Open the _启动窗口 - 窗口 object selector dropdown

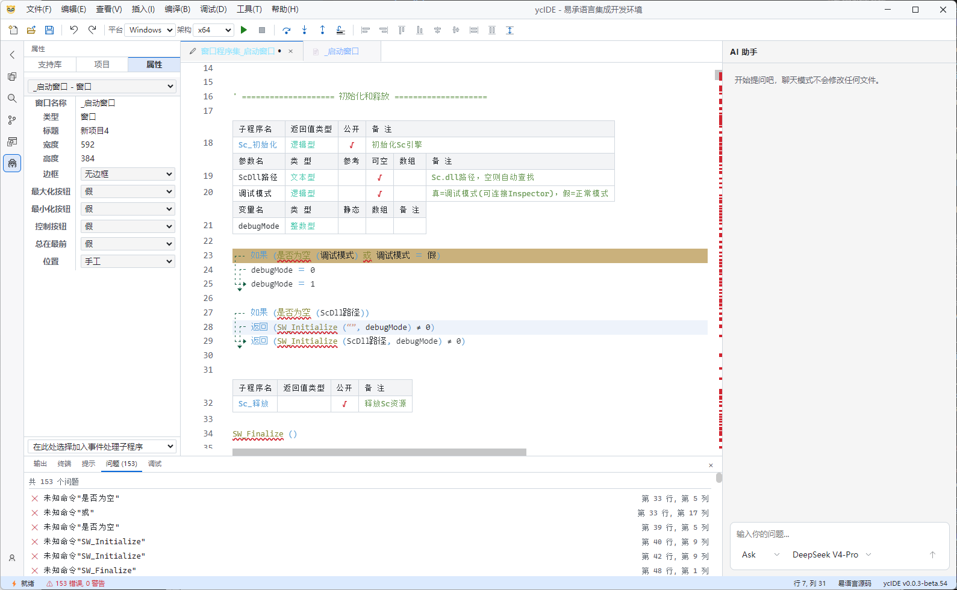102,86
